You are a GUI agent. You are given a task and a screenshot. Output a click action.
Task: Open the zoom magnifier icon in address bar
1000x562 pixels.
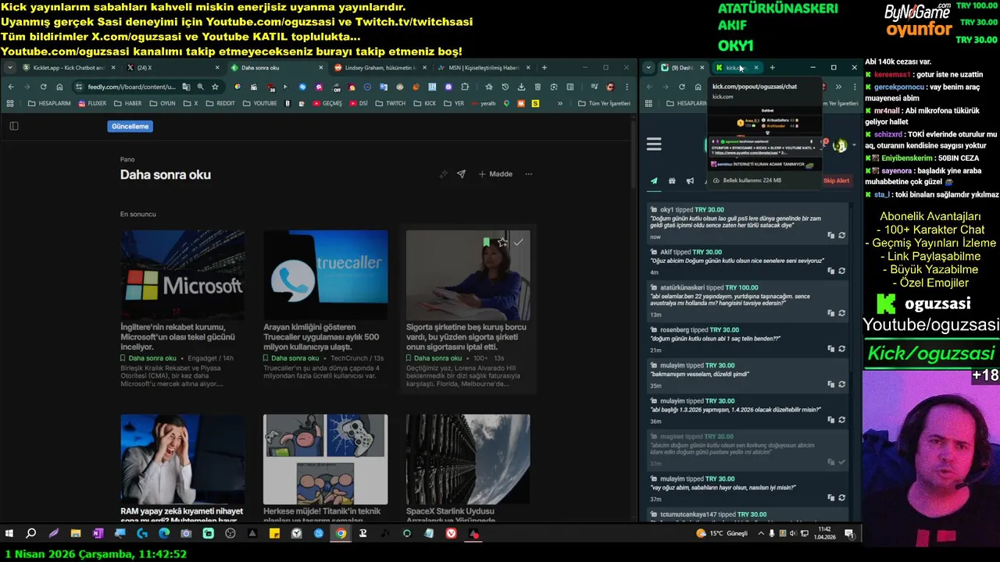click(200, 87)
